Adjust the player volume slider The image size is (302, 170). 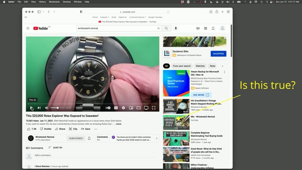click(55, 108)
